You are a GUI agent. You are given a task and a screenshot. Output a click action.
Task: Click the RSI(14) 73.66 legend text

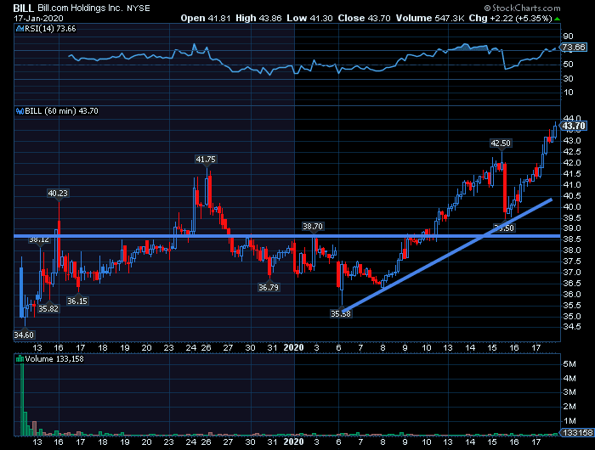50,29
